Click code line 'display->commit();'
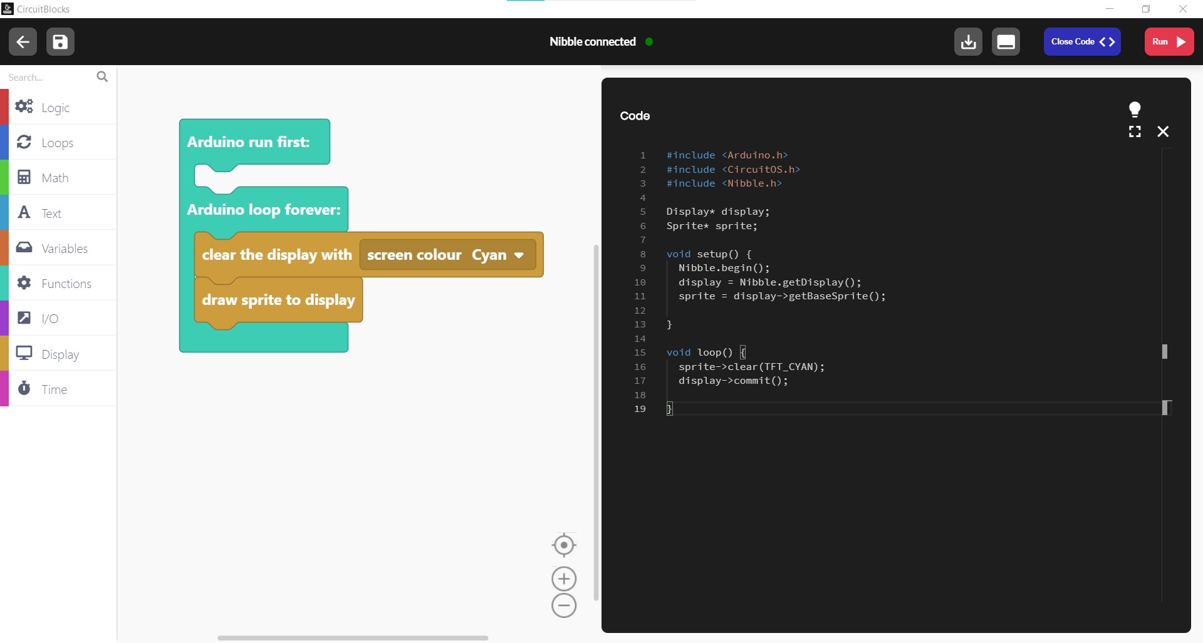The width and height of the screenshot is (1203, 643). [x=734, y=381]
